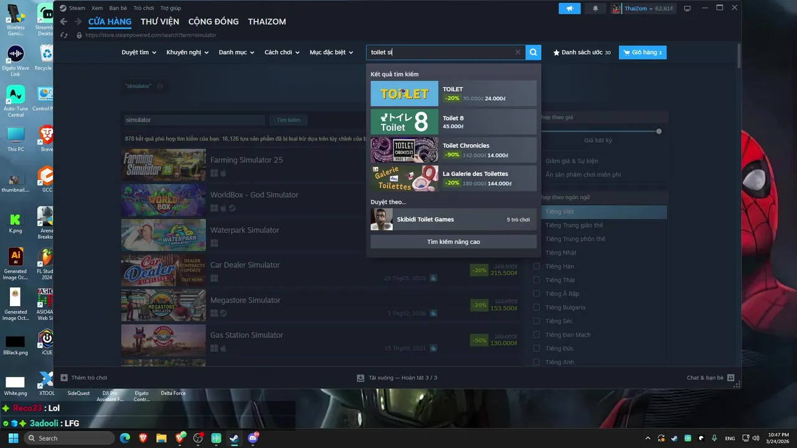Click the simulator term input field

[194, 119]
